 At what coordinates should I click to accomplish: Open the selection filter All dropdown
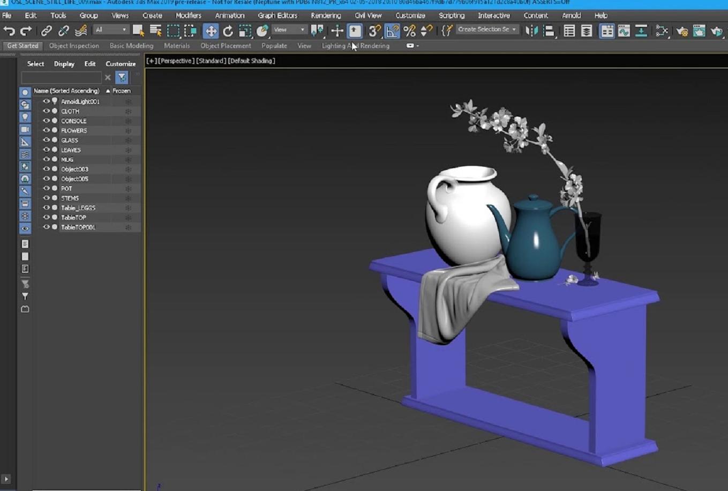click(111, 30)
